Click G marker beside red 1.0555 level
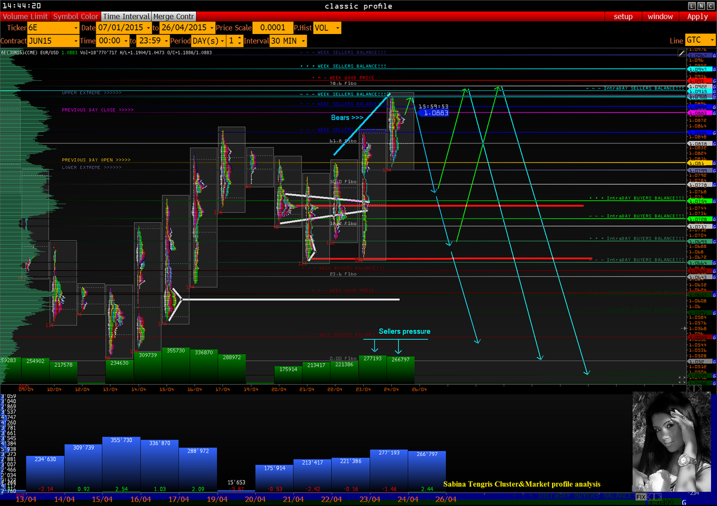Viewport: 717px width, 506px height. point(714,337)
